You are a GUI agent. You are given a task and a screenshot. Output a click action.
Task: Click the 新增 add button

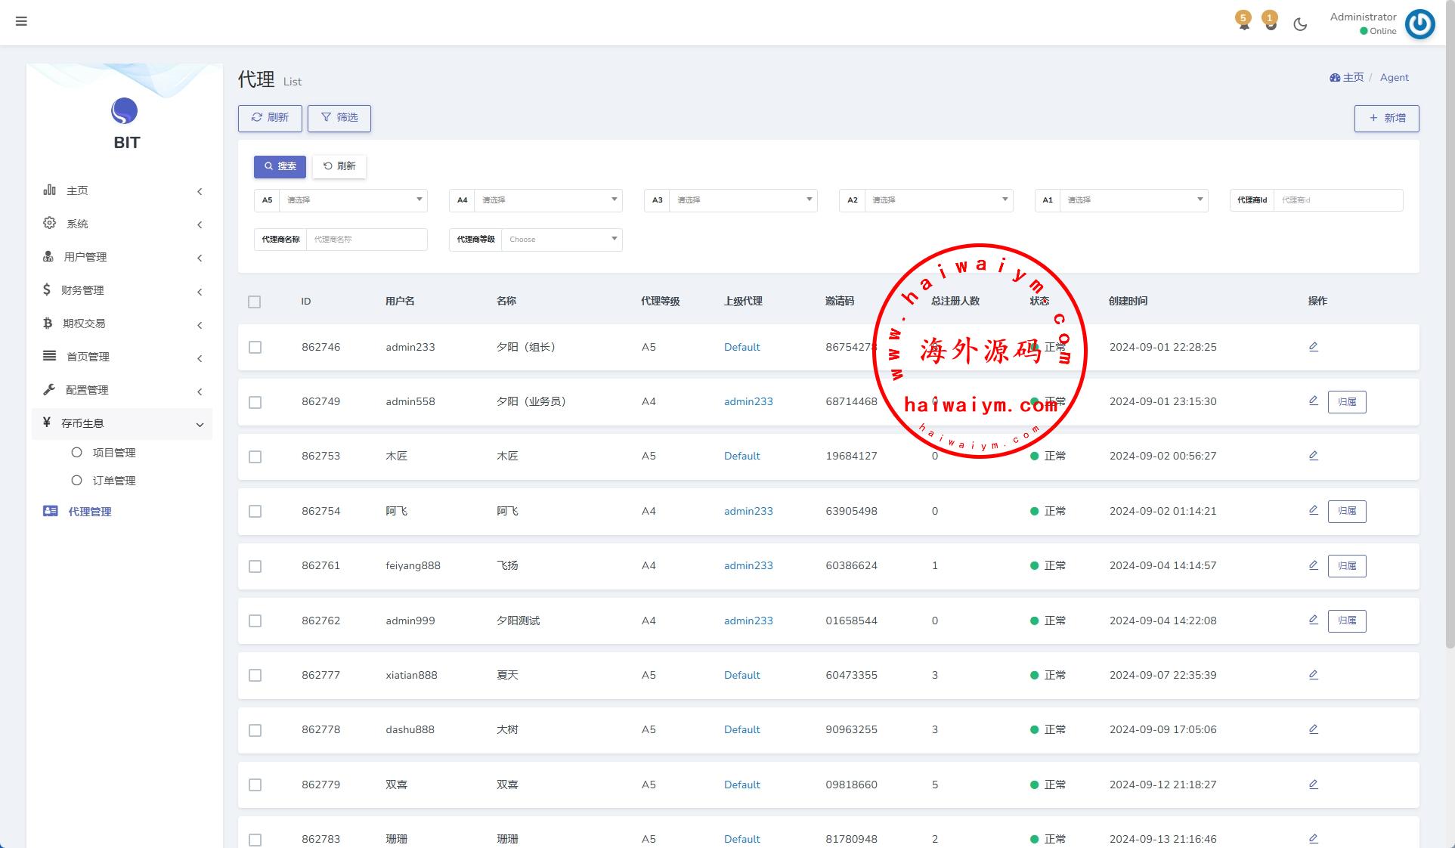pos(1386,118)
